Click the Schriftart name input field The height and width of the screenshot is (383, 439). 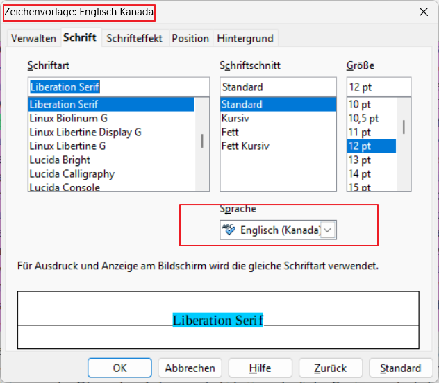(118, 87)
